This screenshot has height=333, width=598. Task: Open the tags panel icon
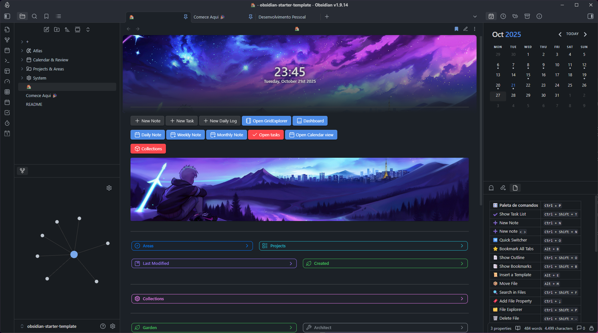coord(515,16)
